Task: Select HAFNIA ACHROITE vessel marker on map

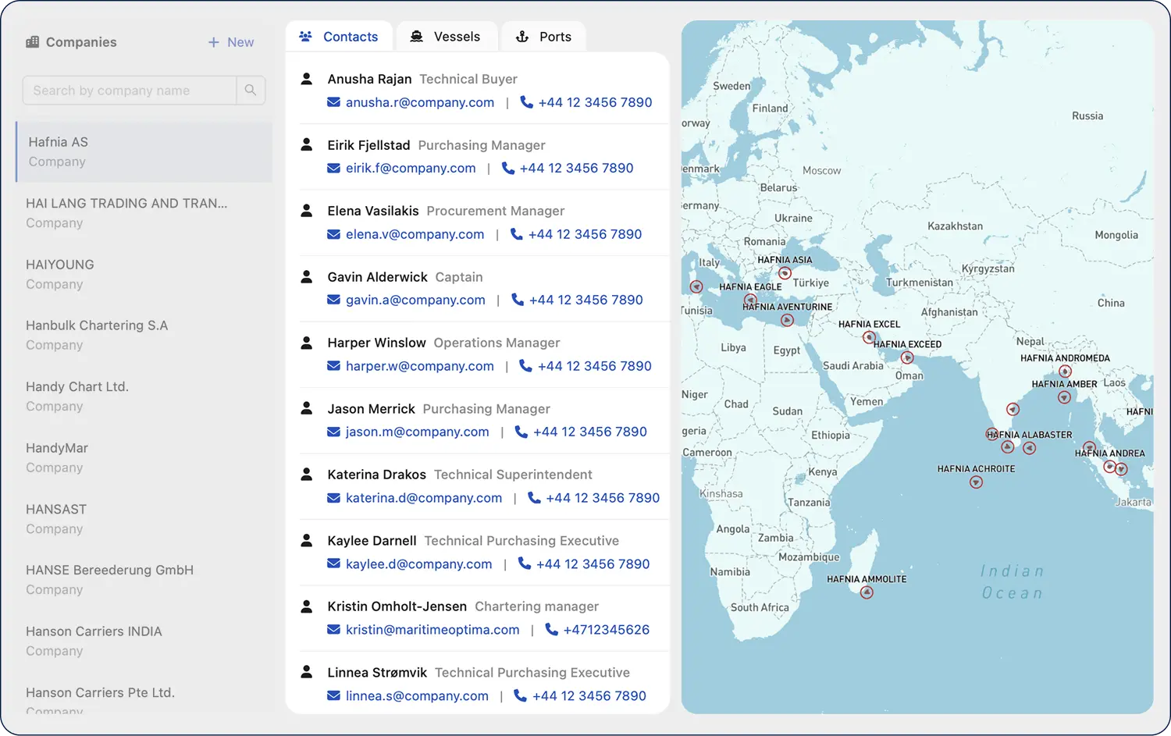Action: (976, 482)
